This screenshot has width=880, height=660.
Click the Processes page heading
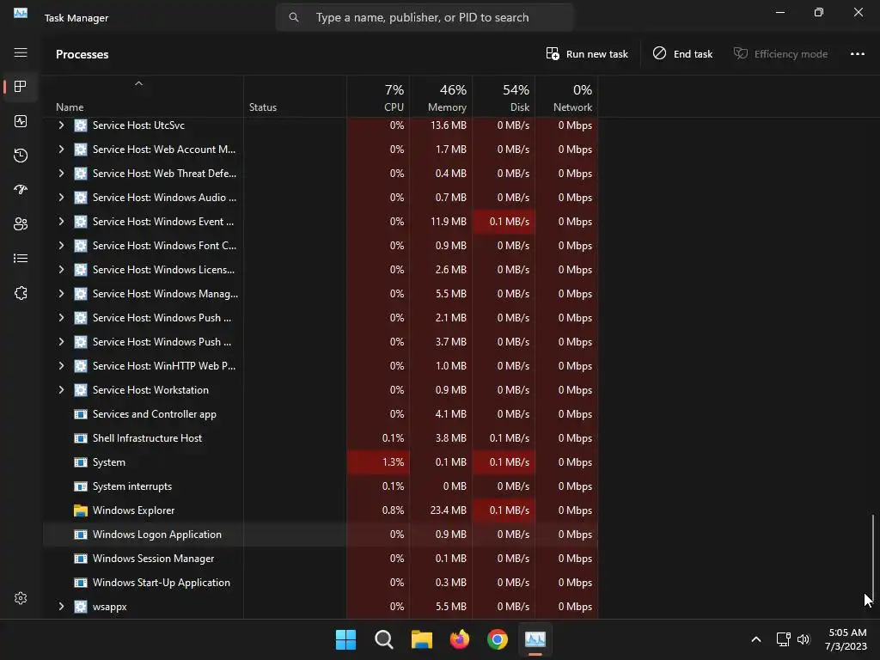(x=82, y=54)
